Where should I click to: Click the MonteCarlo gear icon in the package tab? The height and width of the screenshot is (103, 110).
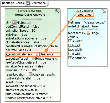tap(28, 3)
